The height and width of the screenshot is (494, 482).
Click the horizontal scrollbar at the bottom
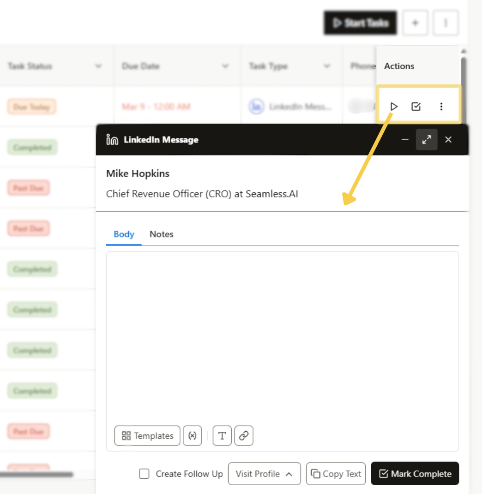click(x=37, y=473)
